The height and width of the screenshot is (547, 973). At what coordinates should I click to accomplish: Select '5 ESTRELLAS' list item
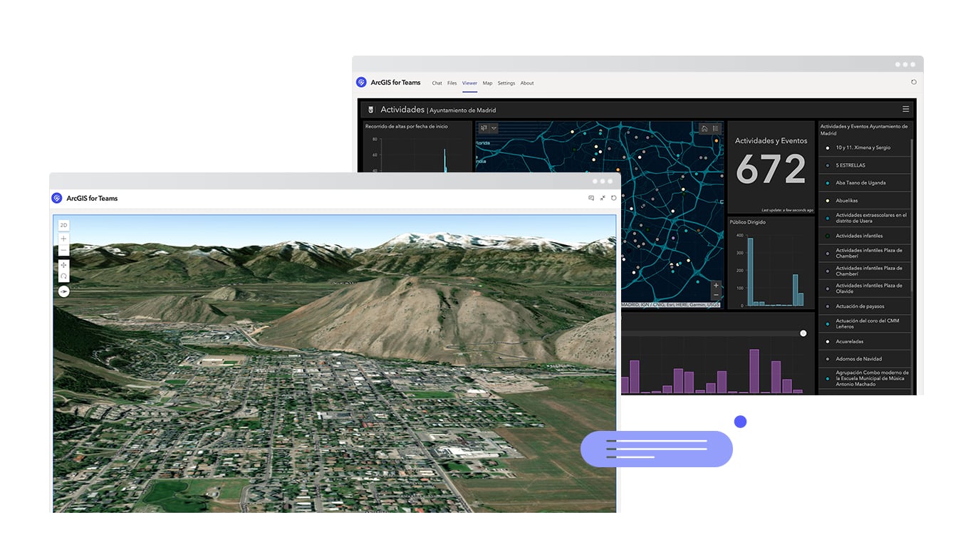tap(864, 165)
